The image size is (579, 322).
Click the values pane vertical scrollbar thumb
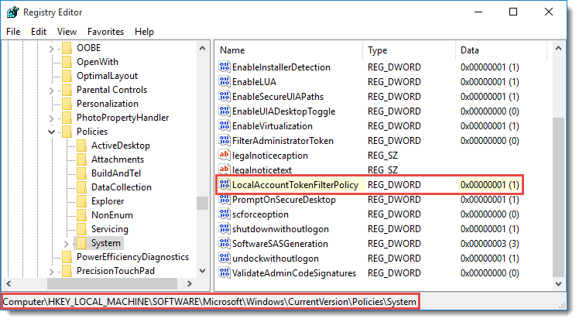[558, 197]
